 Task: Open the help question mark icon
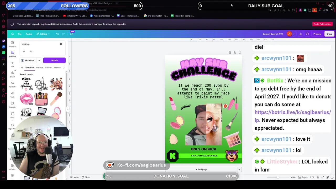pyautogui.click(x=332, y=177)
